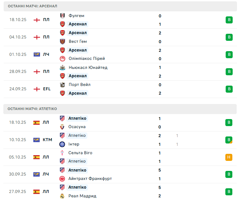The height and width of the screenshot is (201, 240).
Task: Click the win badge for Atletico–Inter match
Action: (x=229, y=140)
